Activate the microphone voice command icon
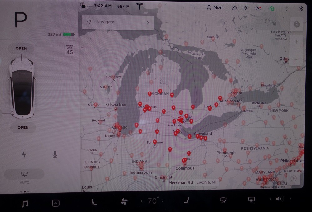The height and width of the screenshot is (212, 312). click(55, 154)
